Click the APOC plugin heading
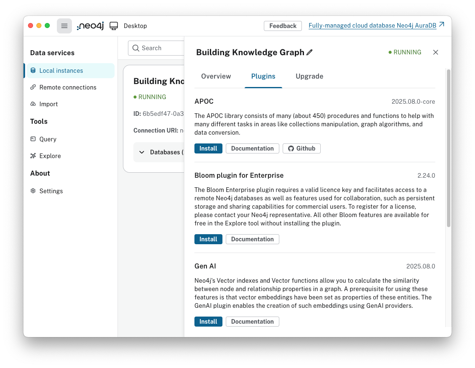Viewport: 475px width, 368px height. 204,102
